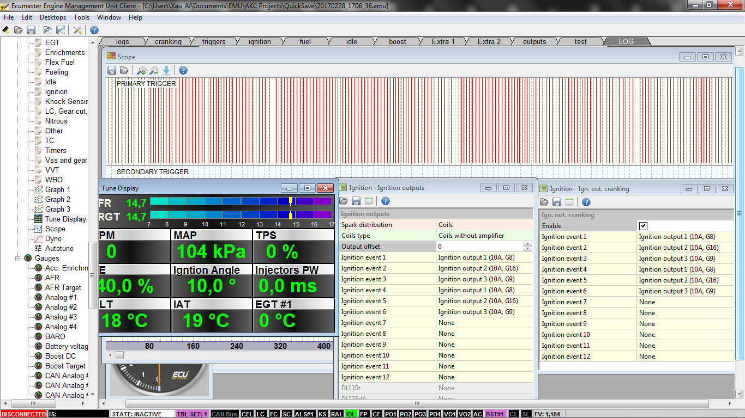Select the Dyno item in the tree
Screen dimensions: 745x418
point(53,238)
